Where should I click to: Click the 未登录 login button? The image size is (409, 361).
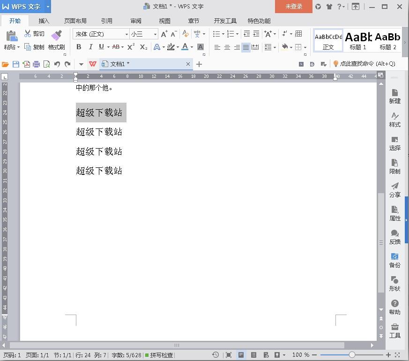tap(293, 7)
